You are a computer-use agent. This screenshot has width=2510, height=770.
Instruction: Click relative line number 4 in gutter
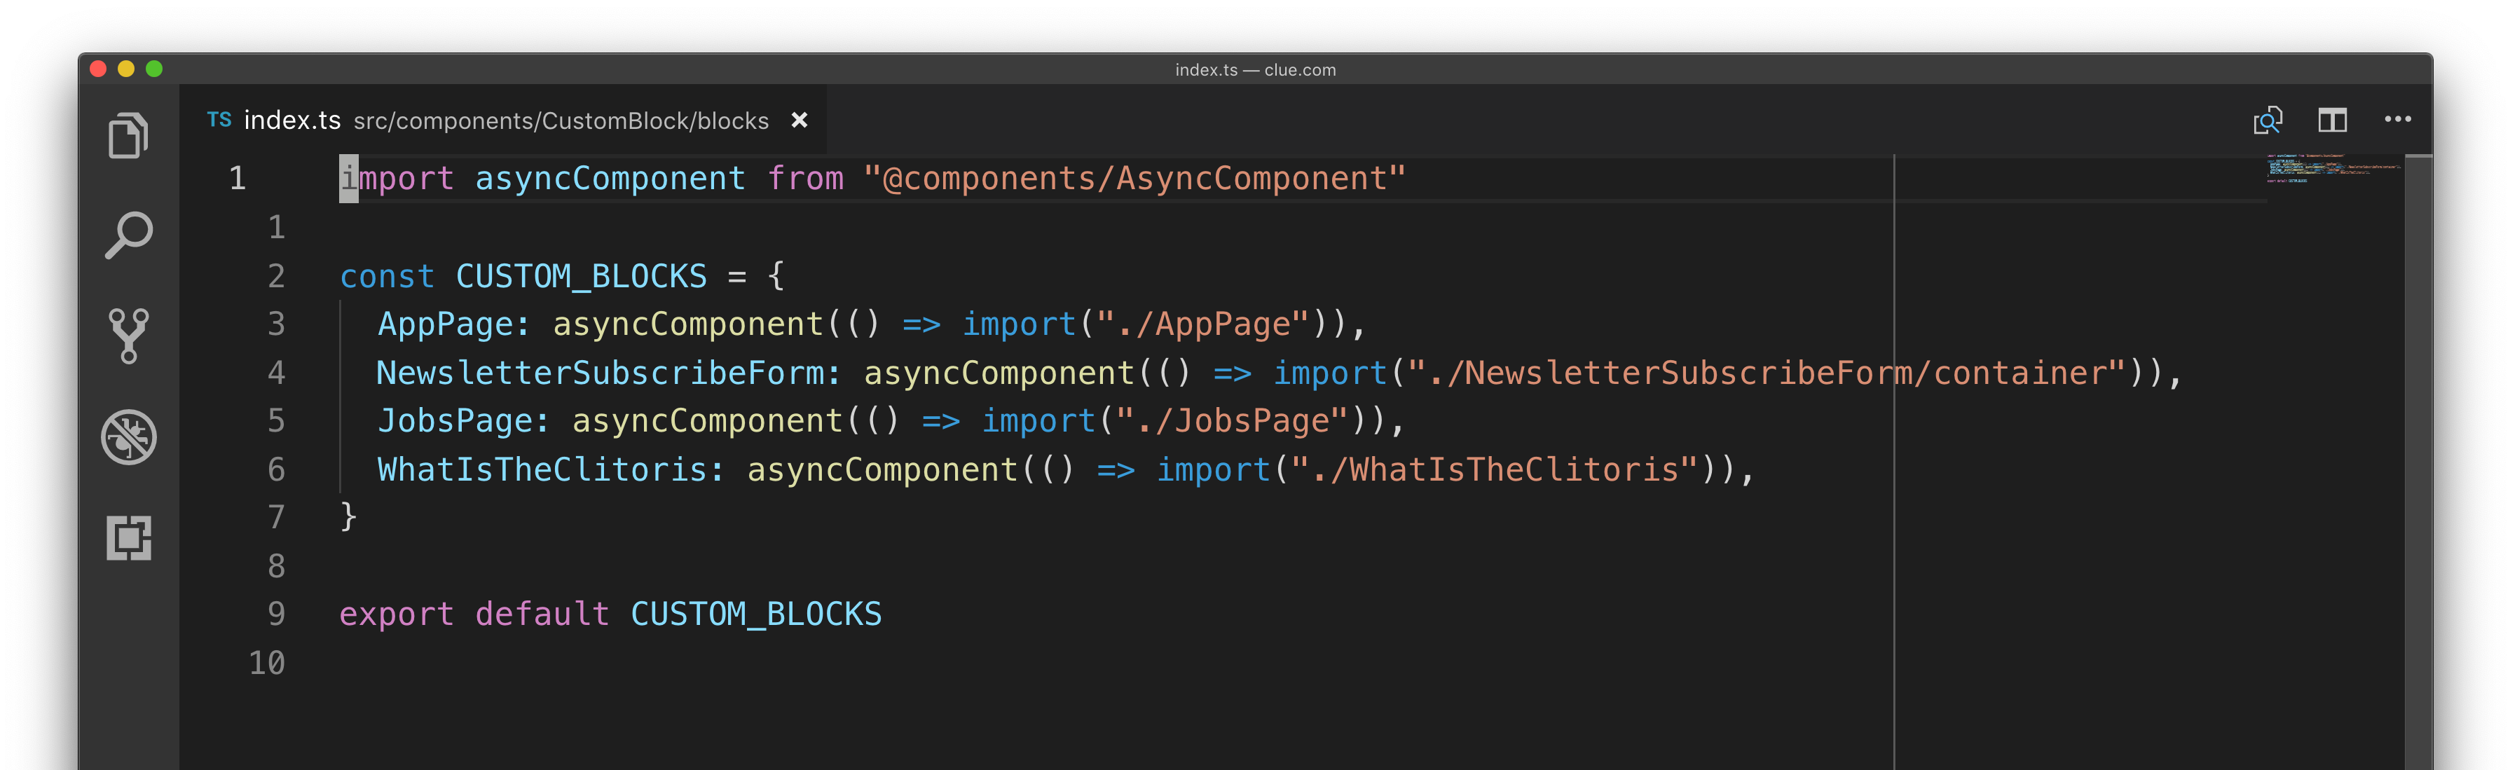277,373
